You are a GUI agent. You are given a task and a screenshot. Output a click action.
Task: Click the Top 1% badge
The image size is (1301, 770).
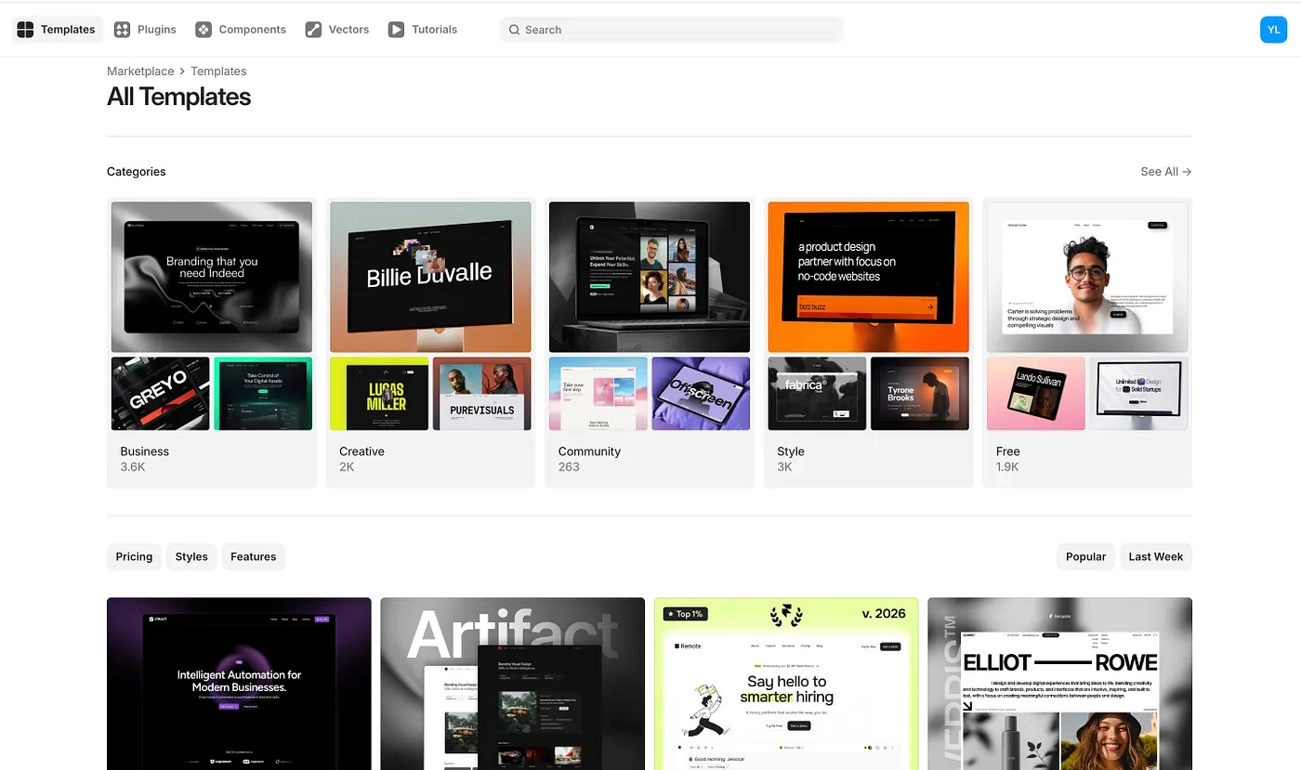tap(687, 614)
